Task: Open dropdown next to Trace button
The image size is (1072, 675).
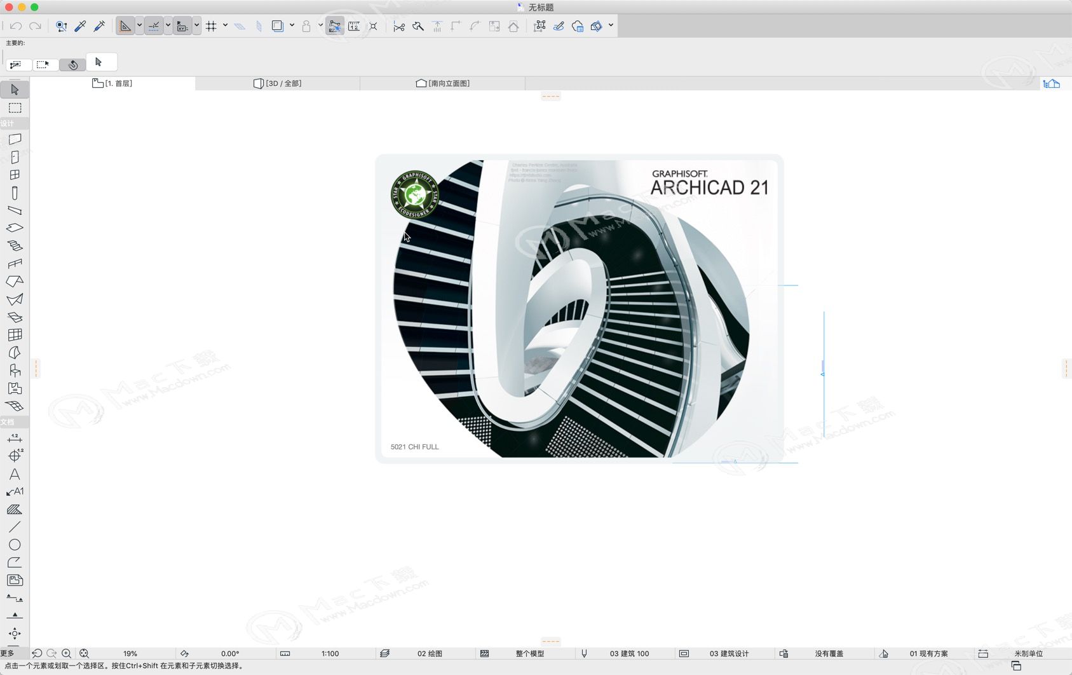Action: click(292, 26)
